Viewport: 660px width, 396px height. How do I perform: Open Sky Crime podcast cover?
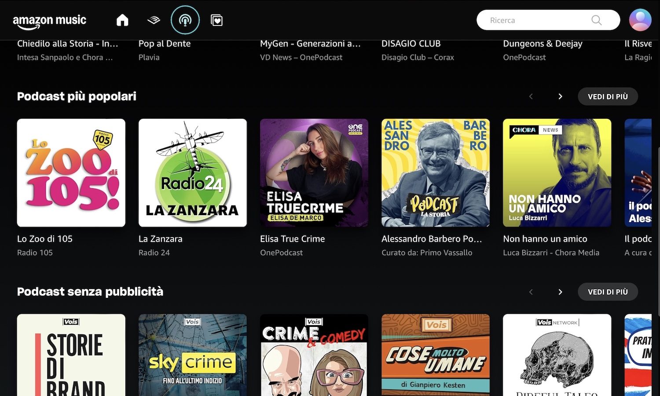click(x=193, y=355)
